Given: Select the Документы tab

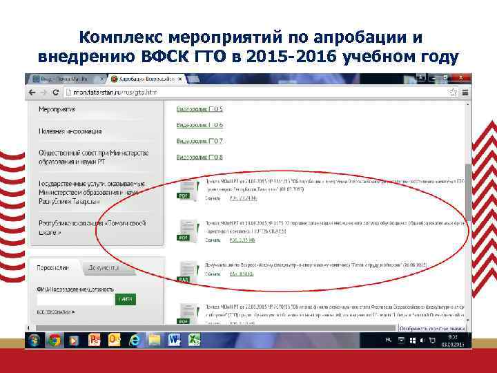Looking at the screenshot, I should (104, 268).
